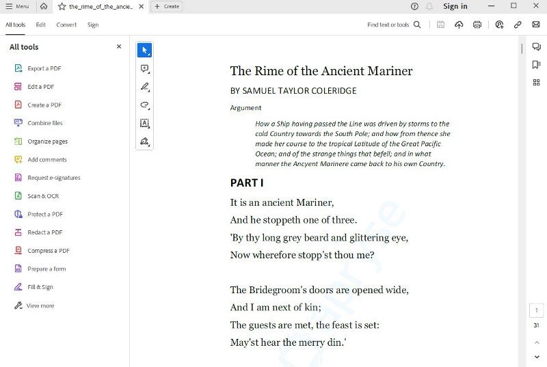
Task: Click the Create new tab button
Action: [167, 6]
